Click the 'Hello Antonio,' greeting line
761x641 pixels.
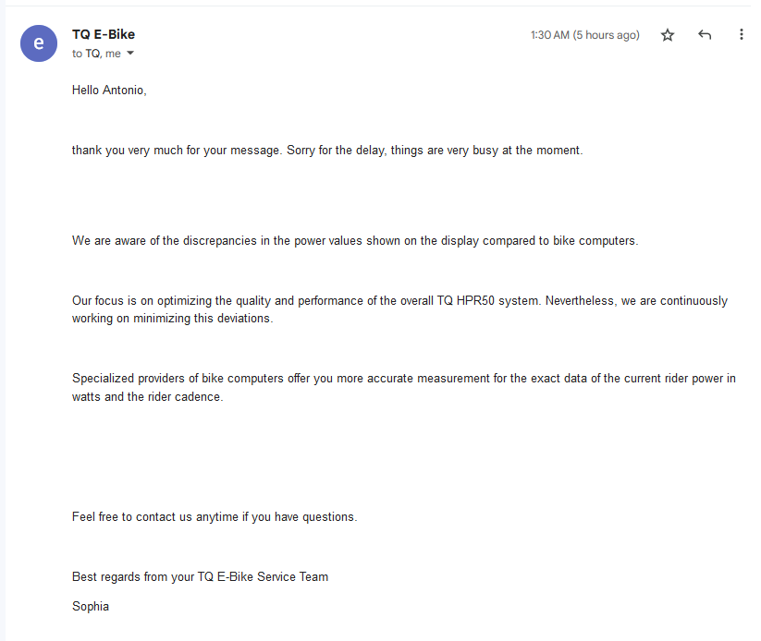coord(109,91)
